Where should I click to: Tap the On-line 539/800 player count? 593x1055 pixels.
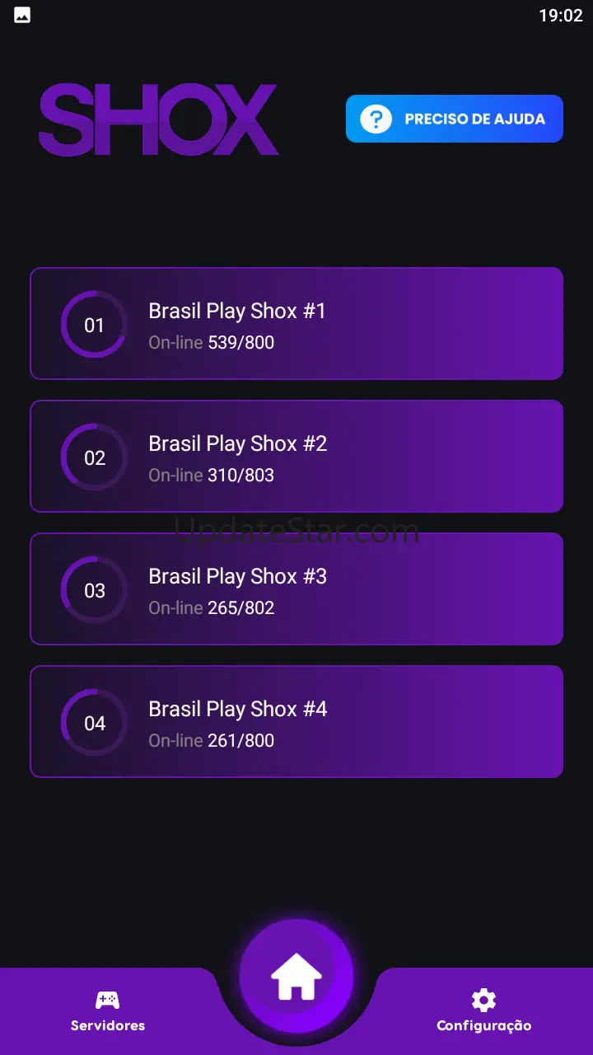click(x=211, y=342)
